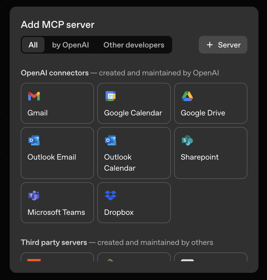
Task: Open the Microsoft Teams connector
Action: point(57,203)
